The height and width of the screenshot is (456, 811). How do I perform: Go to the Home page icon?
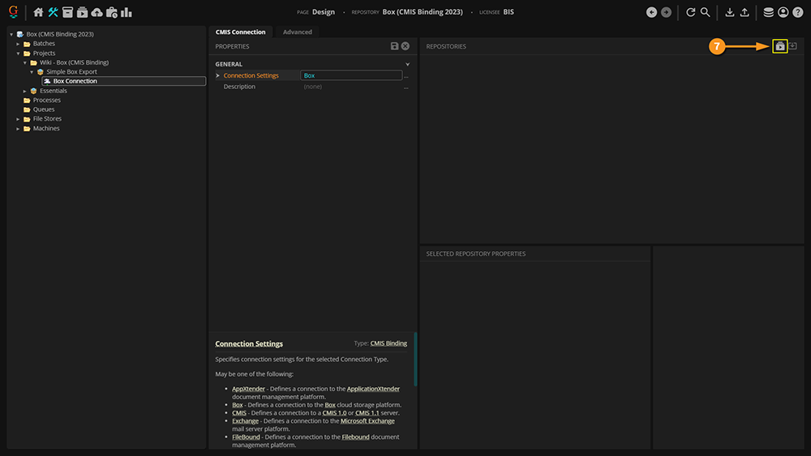click(38, 12)
